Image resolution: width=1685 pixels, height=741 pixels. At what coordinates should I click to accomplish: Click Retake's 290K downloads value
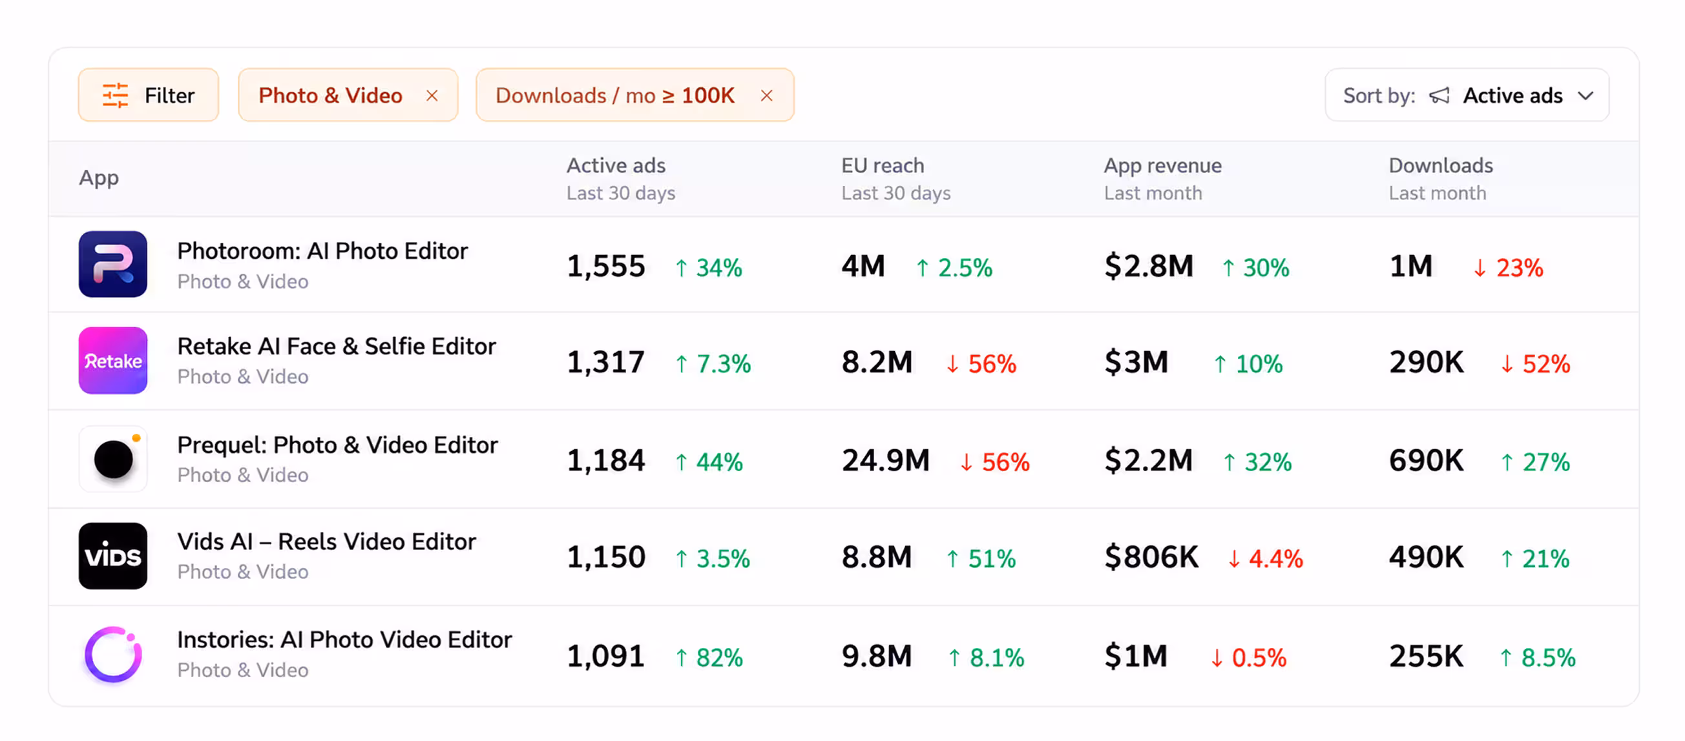[x=1426, y=362]
